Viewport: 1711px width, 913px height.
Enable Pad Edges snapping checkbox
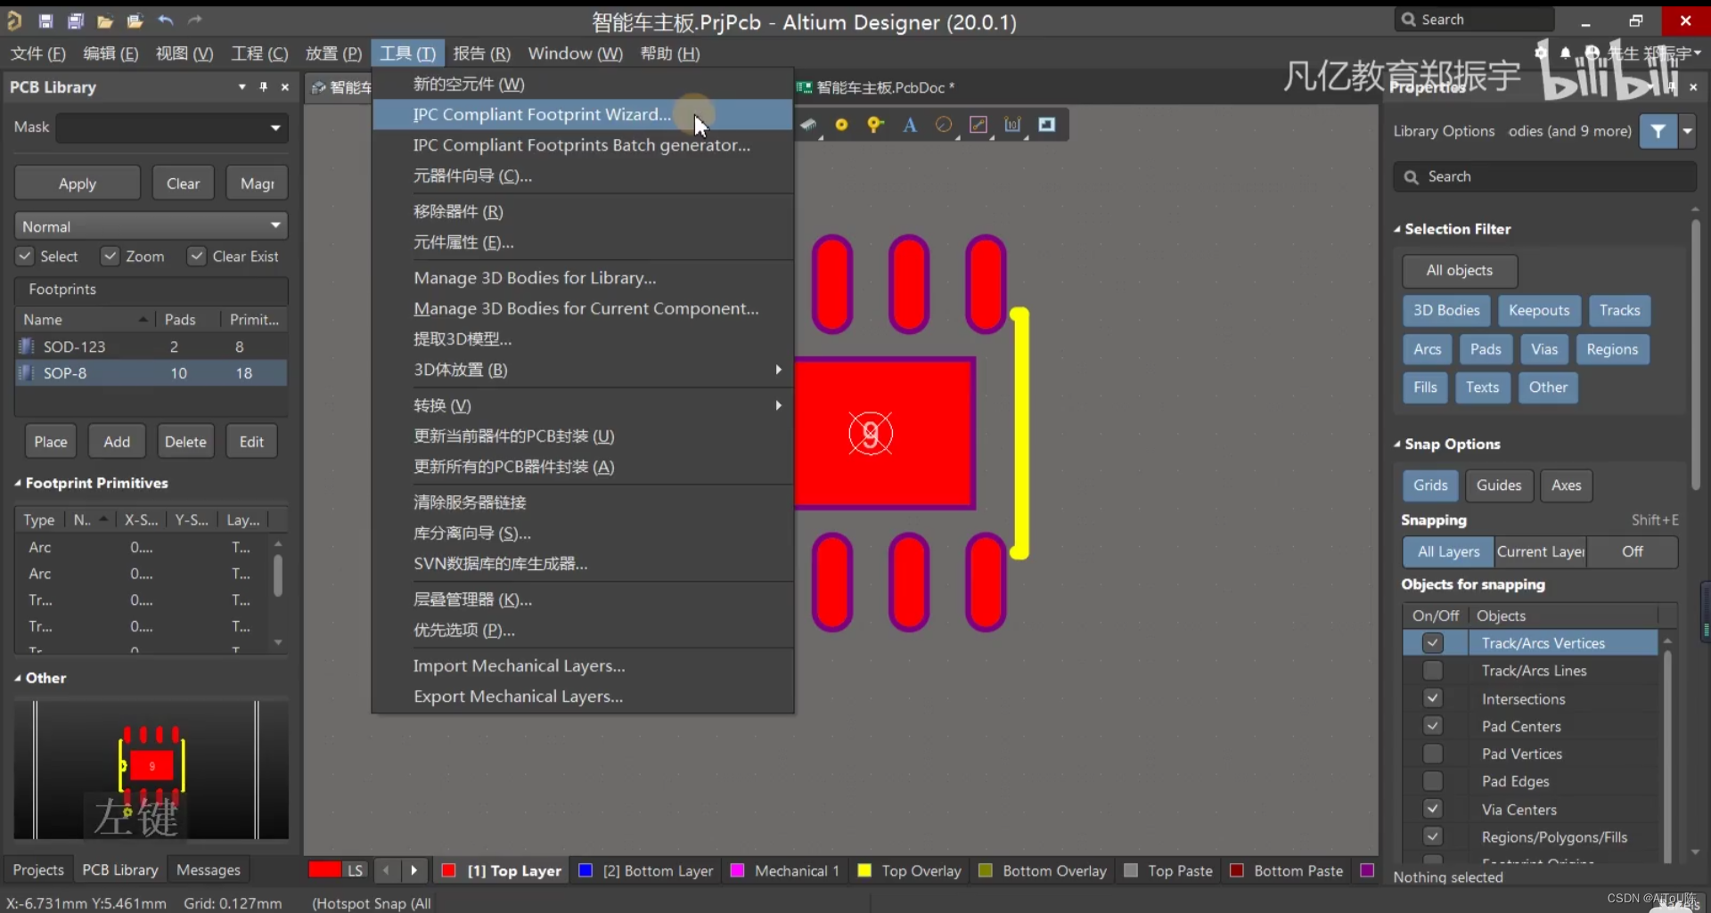click(x=1432, y=780)
